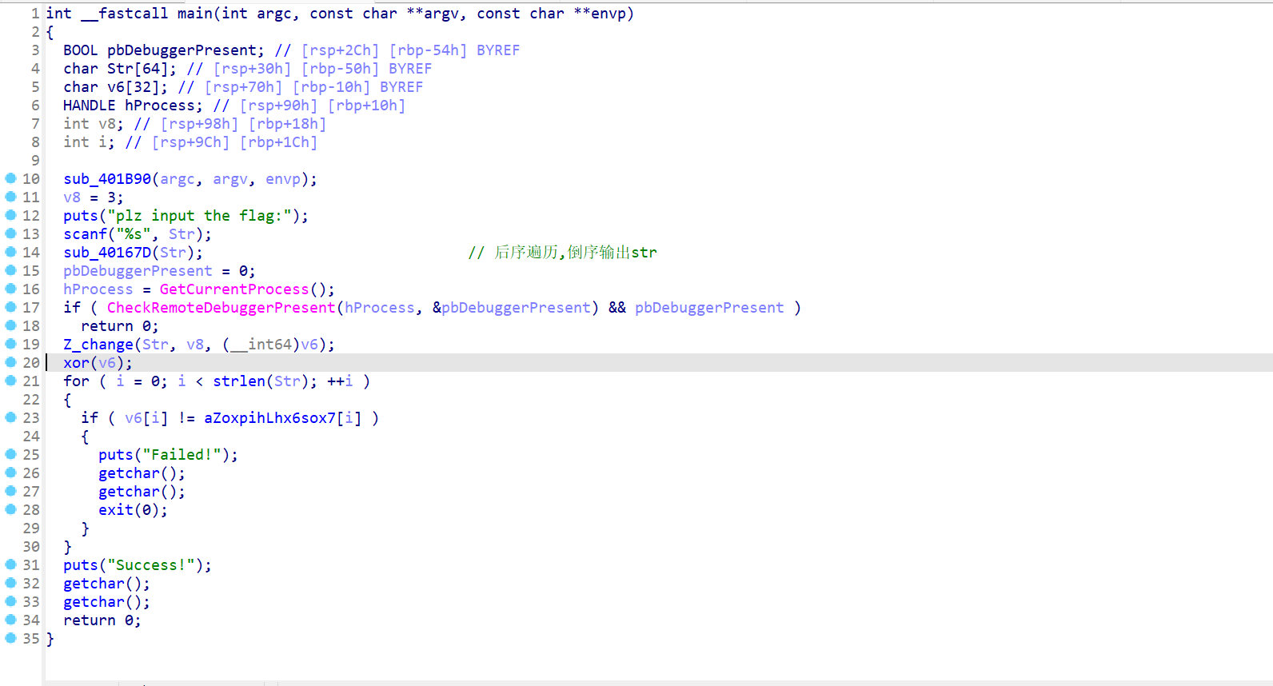Click [rbp-50h] offset comment on line 4

tap(340, 69)
